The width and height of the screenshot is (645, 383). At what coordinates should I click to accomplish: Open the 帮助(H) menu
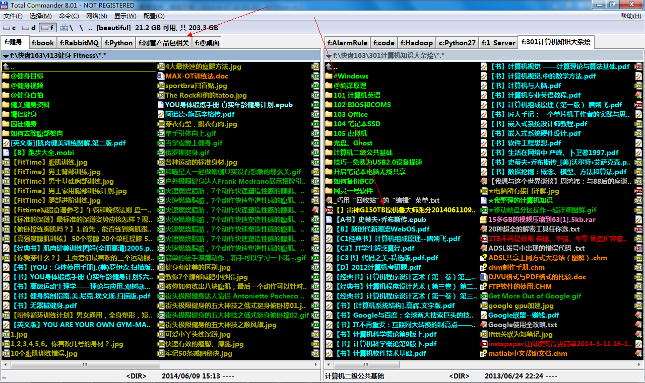(631, 16)
